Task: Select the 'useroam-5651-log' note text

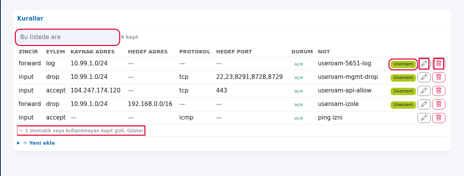Action: pyautogui.click(x=345, y=63)
